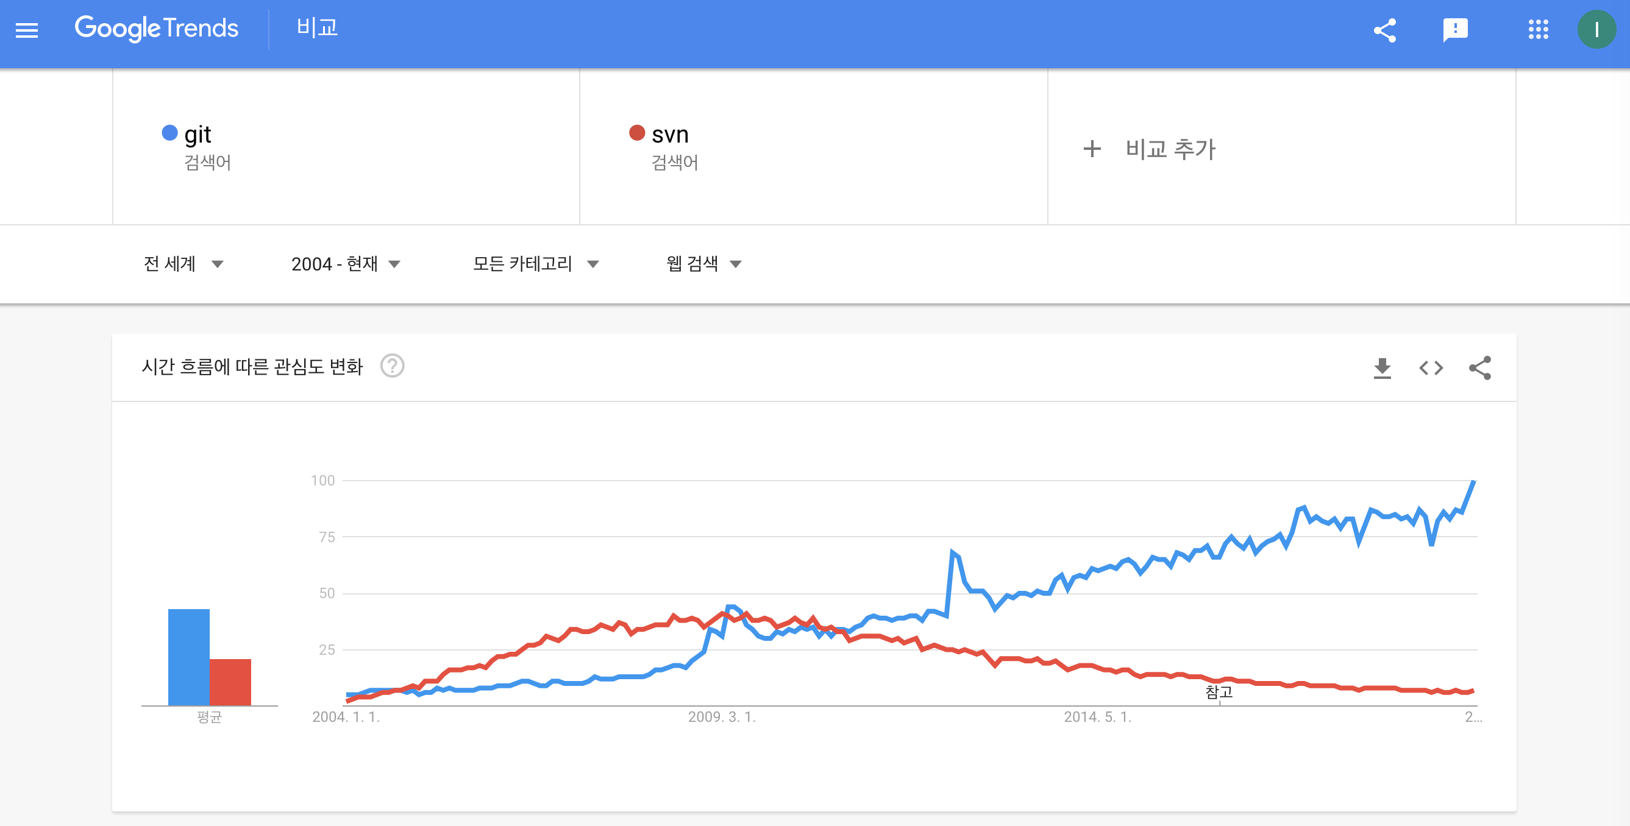The height and width of the screenshot is (826, 1630).
Task: Open the send feedback icon
Action: point(1454,30)
